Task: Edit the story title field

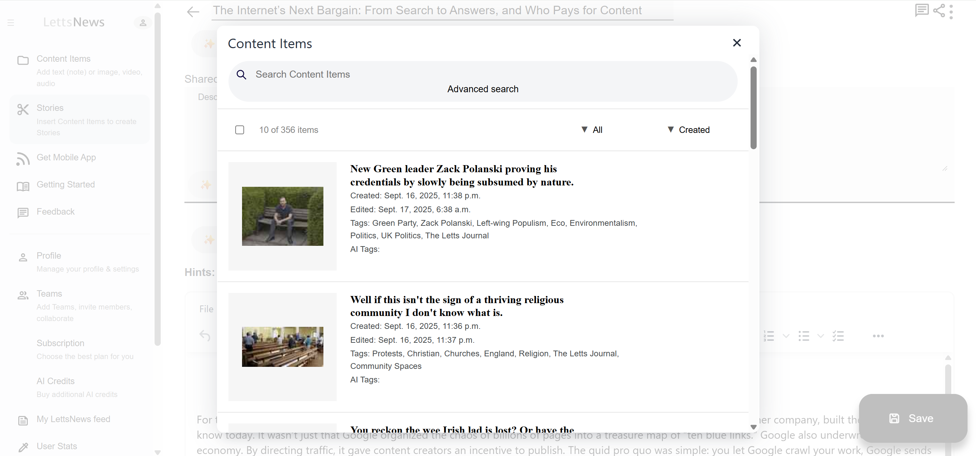Action: pos(442,11)
